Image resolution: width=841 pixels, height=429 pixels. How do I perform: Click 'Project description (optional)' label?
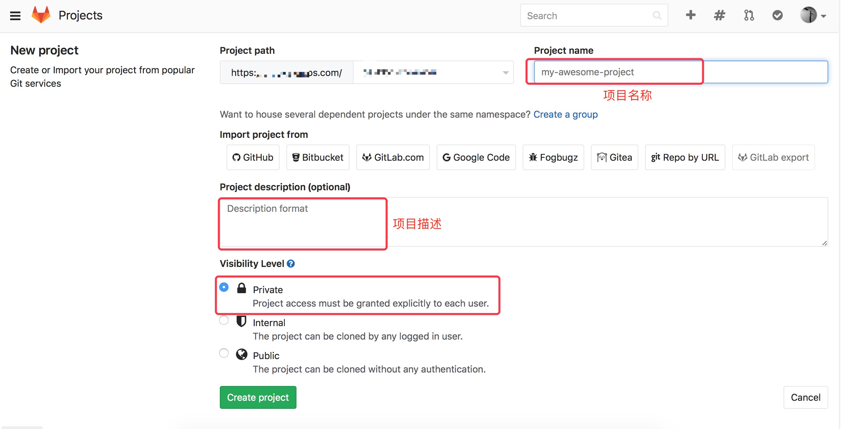pyautogui.click(x=285, y=187)
